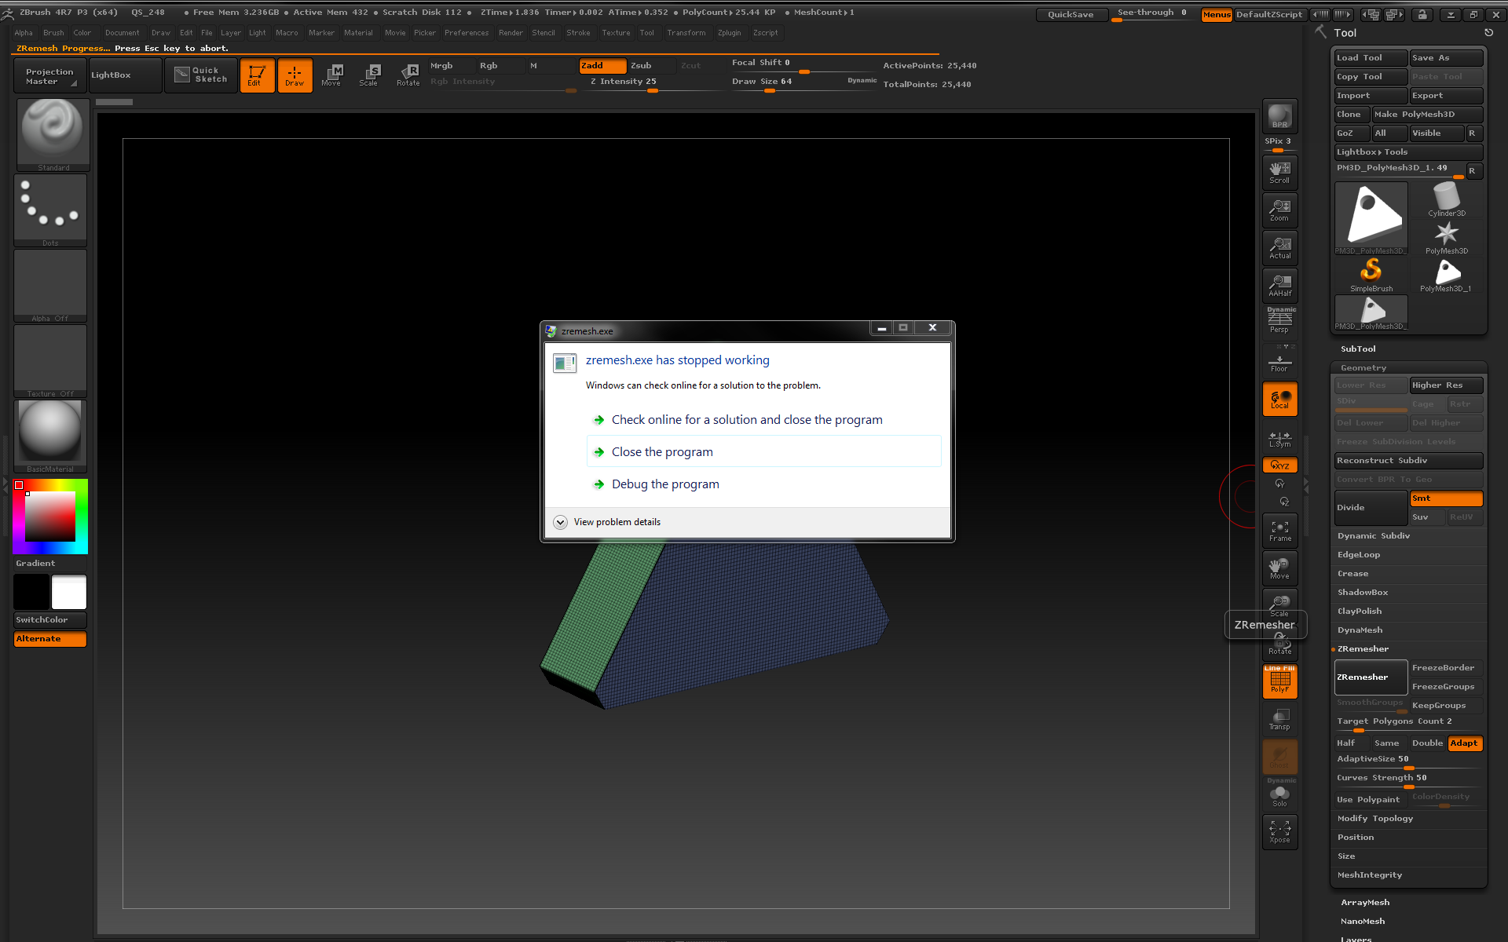Screen dimensions: 1508x942
Task: Open the Zplugin menu
Action: coord(729,33)
